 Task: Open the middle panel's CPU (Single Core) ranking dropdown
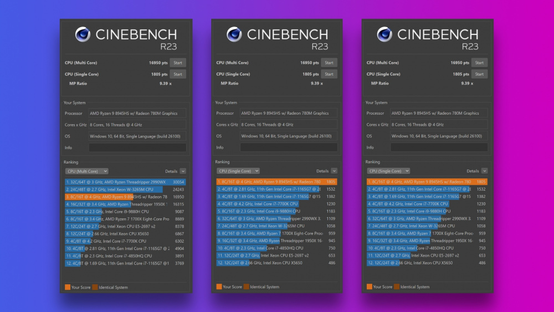[x=237, y=171]
